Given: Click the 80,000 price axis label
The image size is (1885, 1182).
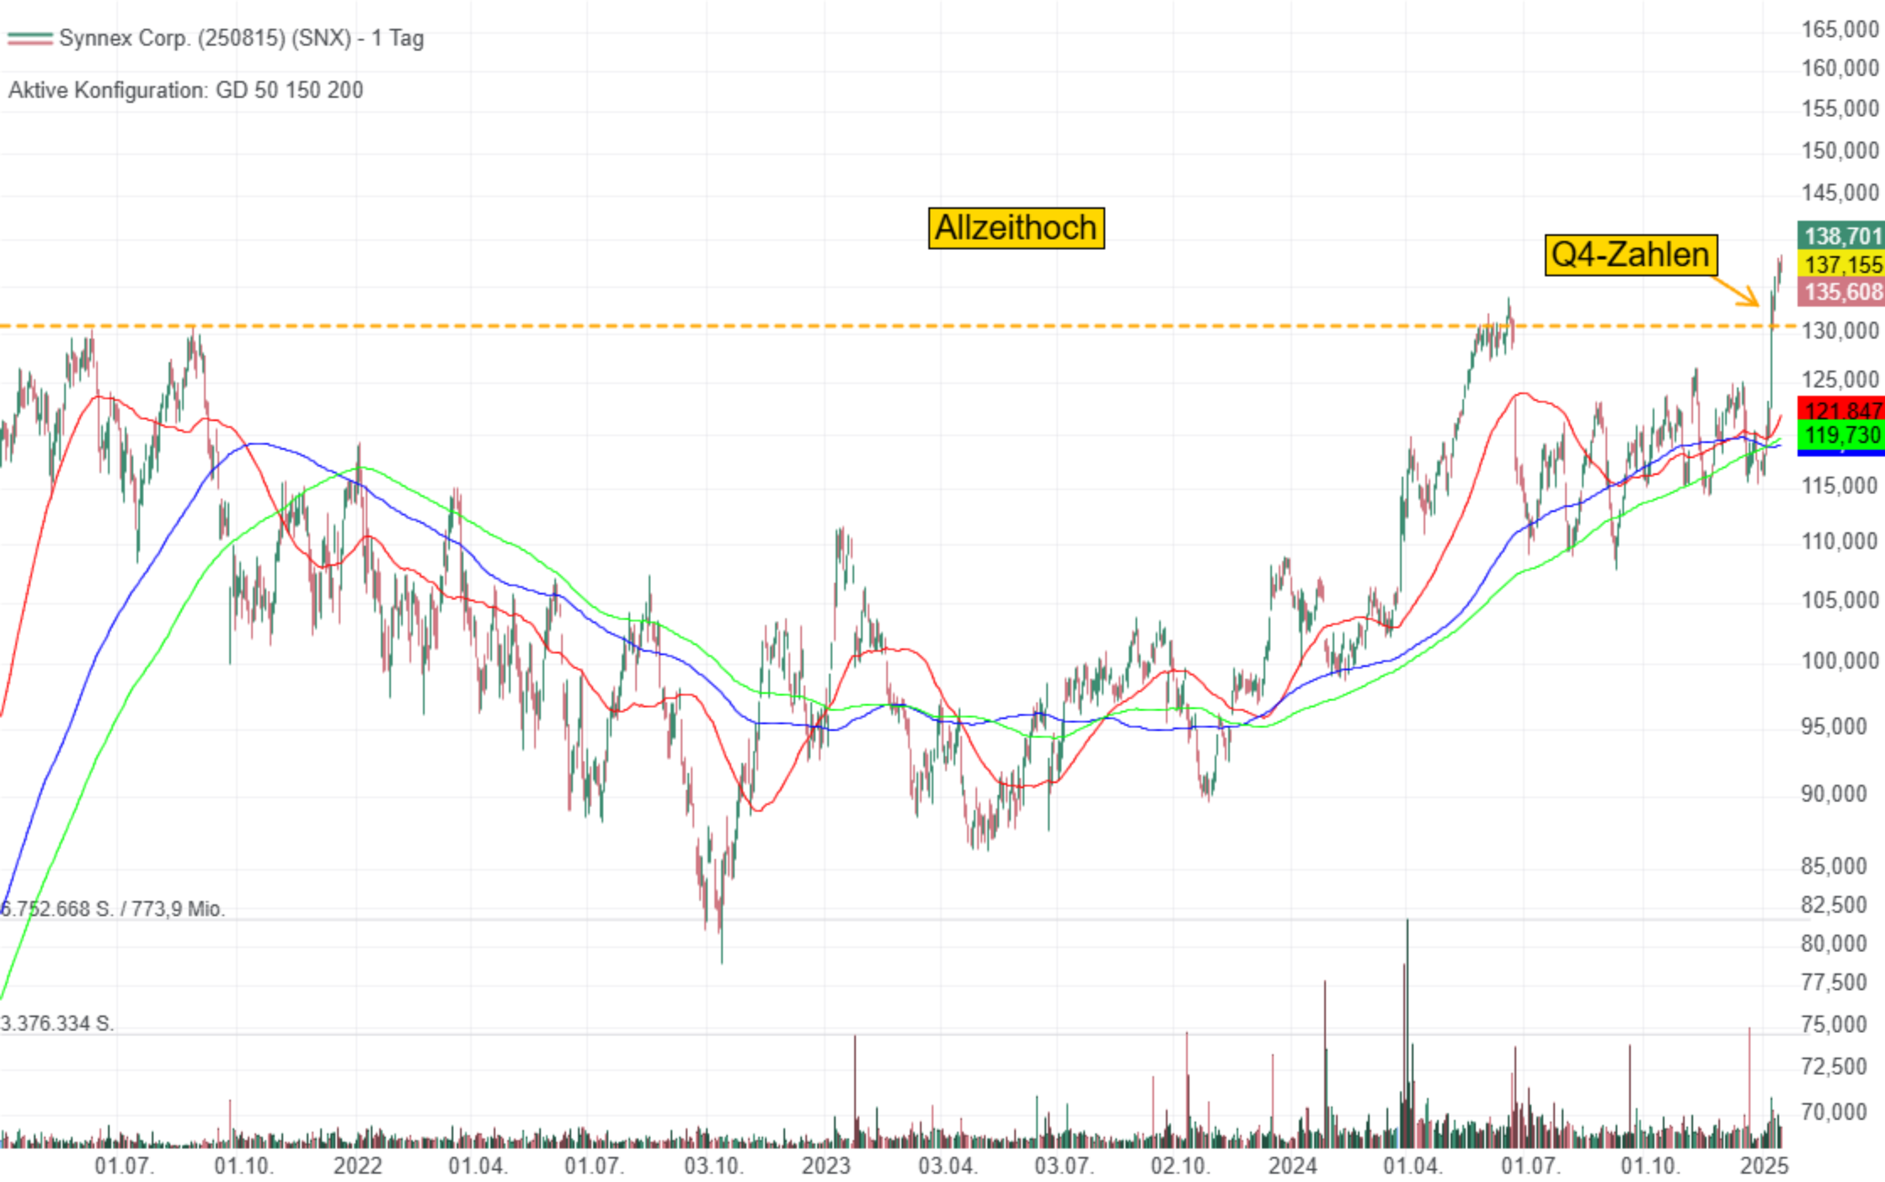Looking at the screenshot, I should pyautogui.click(x=1834, y=944).
